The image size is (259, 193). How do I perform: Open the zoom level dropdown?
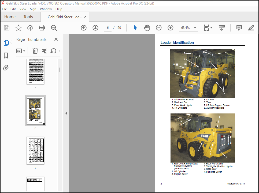tap(195, 28)
